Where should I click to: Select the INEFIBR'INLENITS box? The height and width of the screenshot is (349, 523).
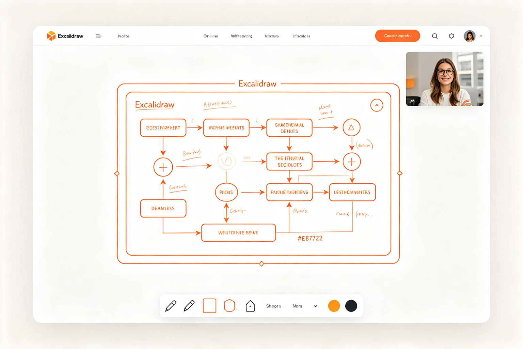coord(226,128)
